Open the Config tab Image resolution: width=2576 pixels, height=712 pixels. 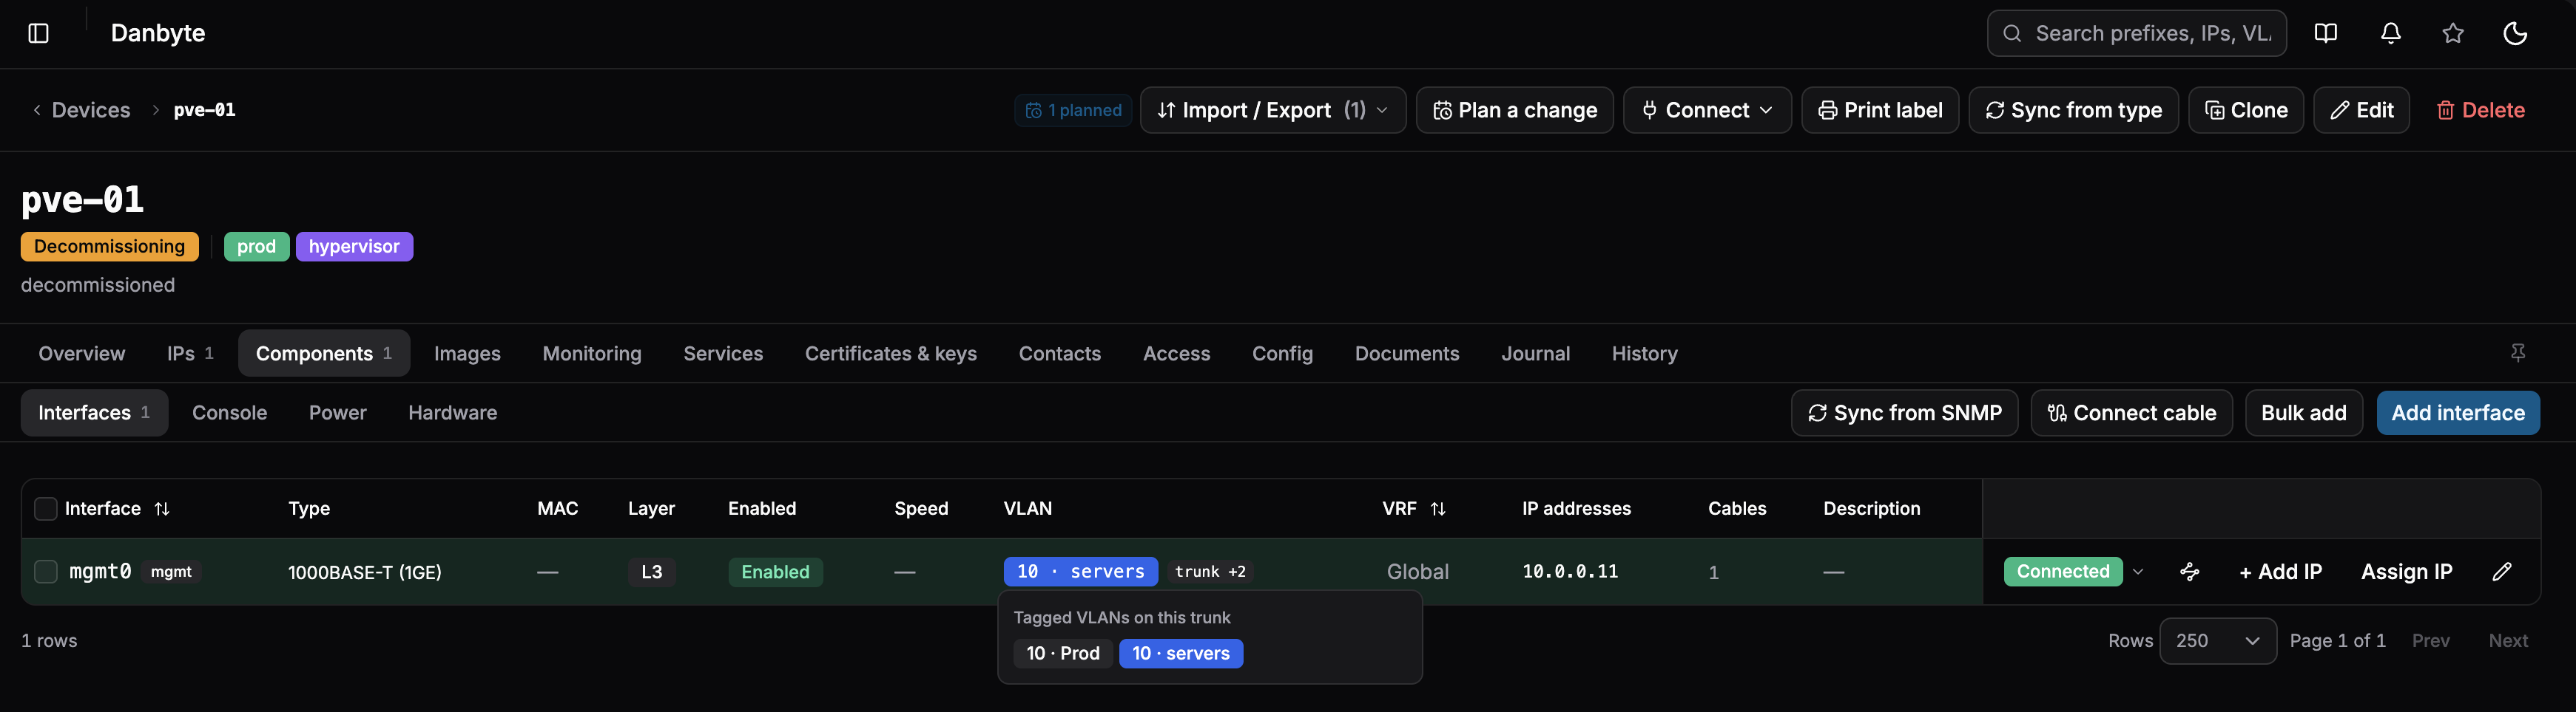[1282, 354]
